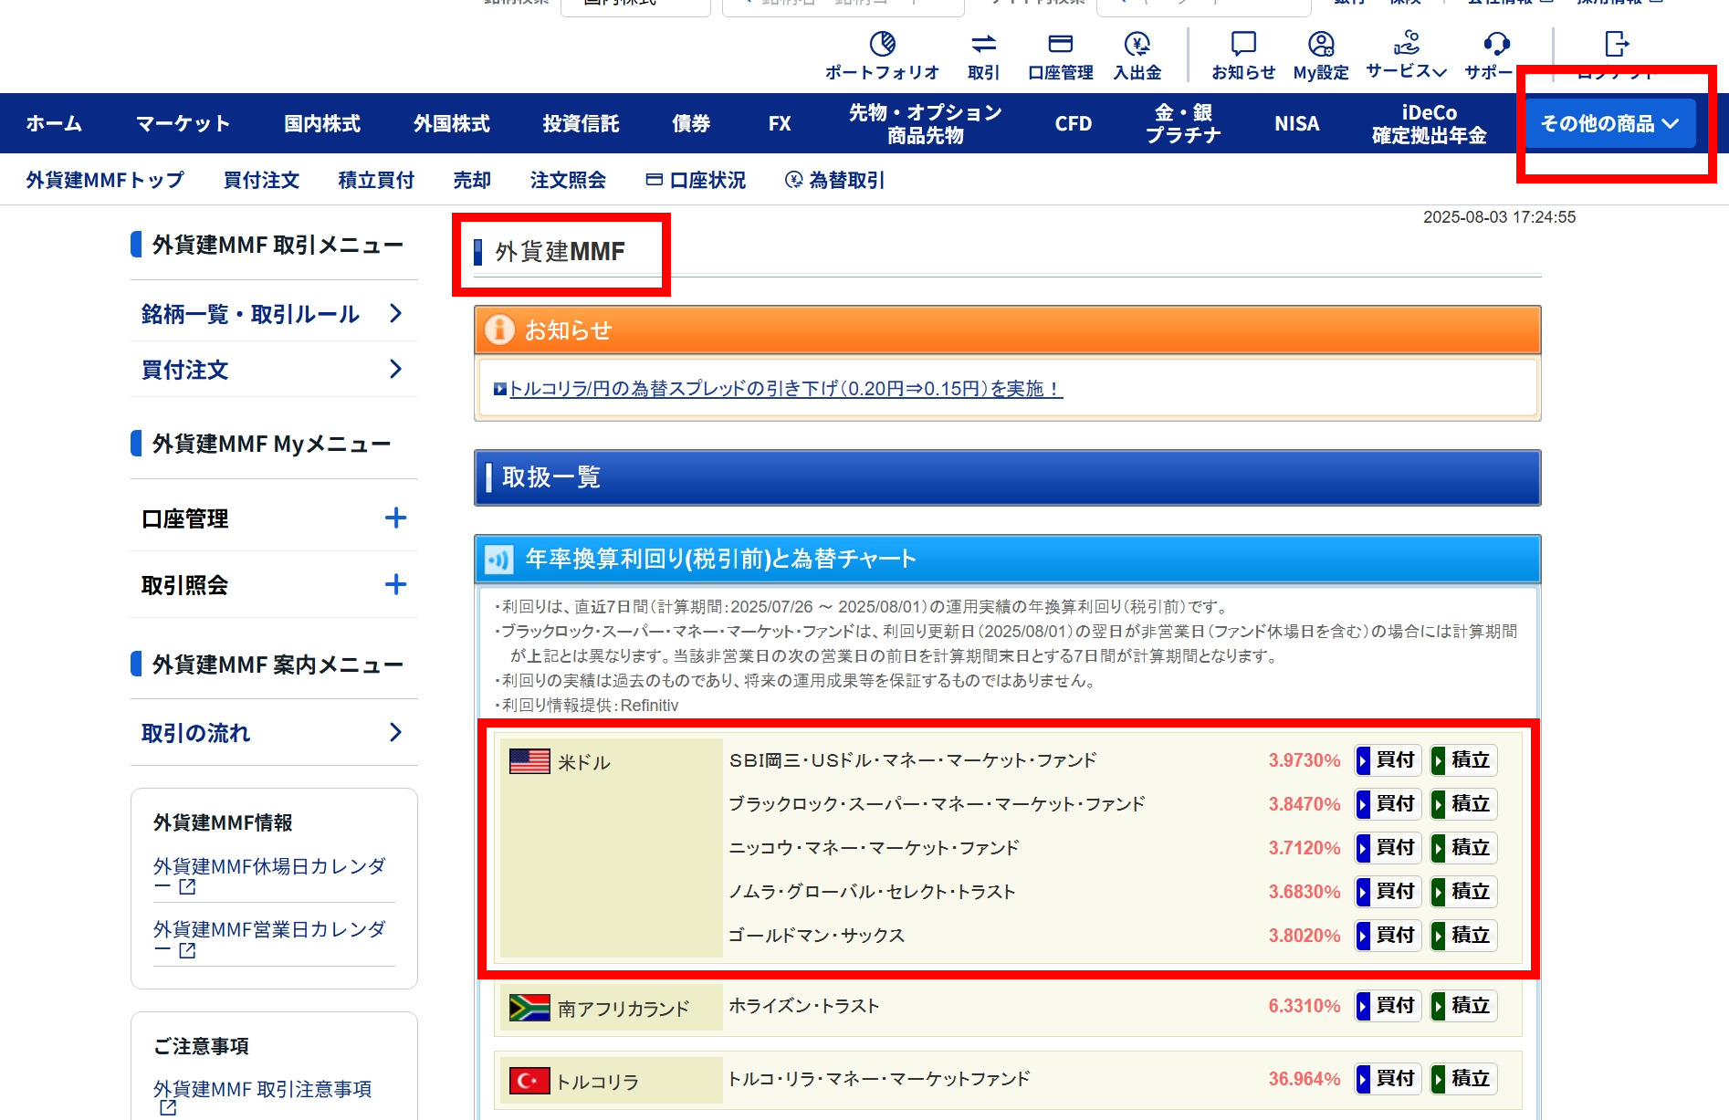Viewport: 1729px width, 1120px height.
Task: Open the 債券 main menu
Action: point(691,123)
